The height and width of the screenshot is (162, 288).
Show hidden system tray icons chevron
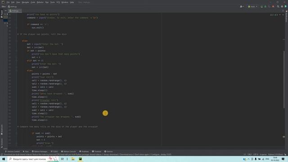click(248, 159)
